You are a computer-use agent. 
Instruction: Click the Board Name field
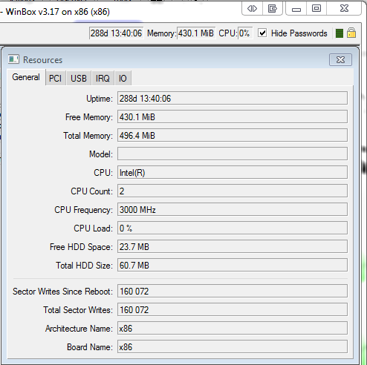[x=233, y=346]
